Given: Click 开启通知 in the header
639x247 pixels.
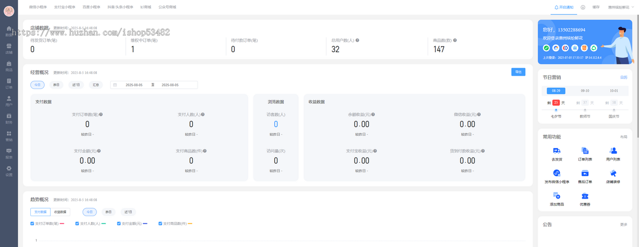Looking at the screenshot, I should [563, 7].
